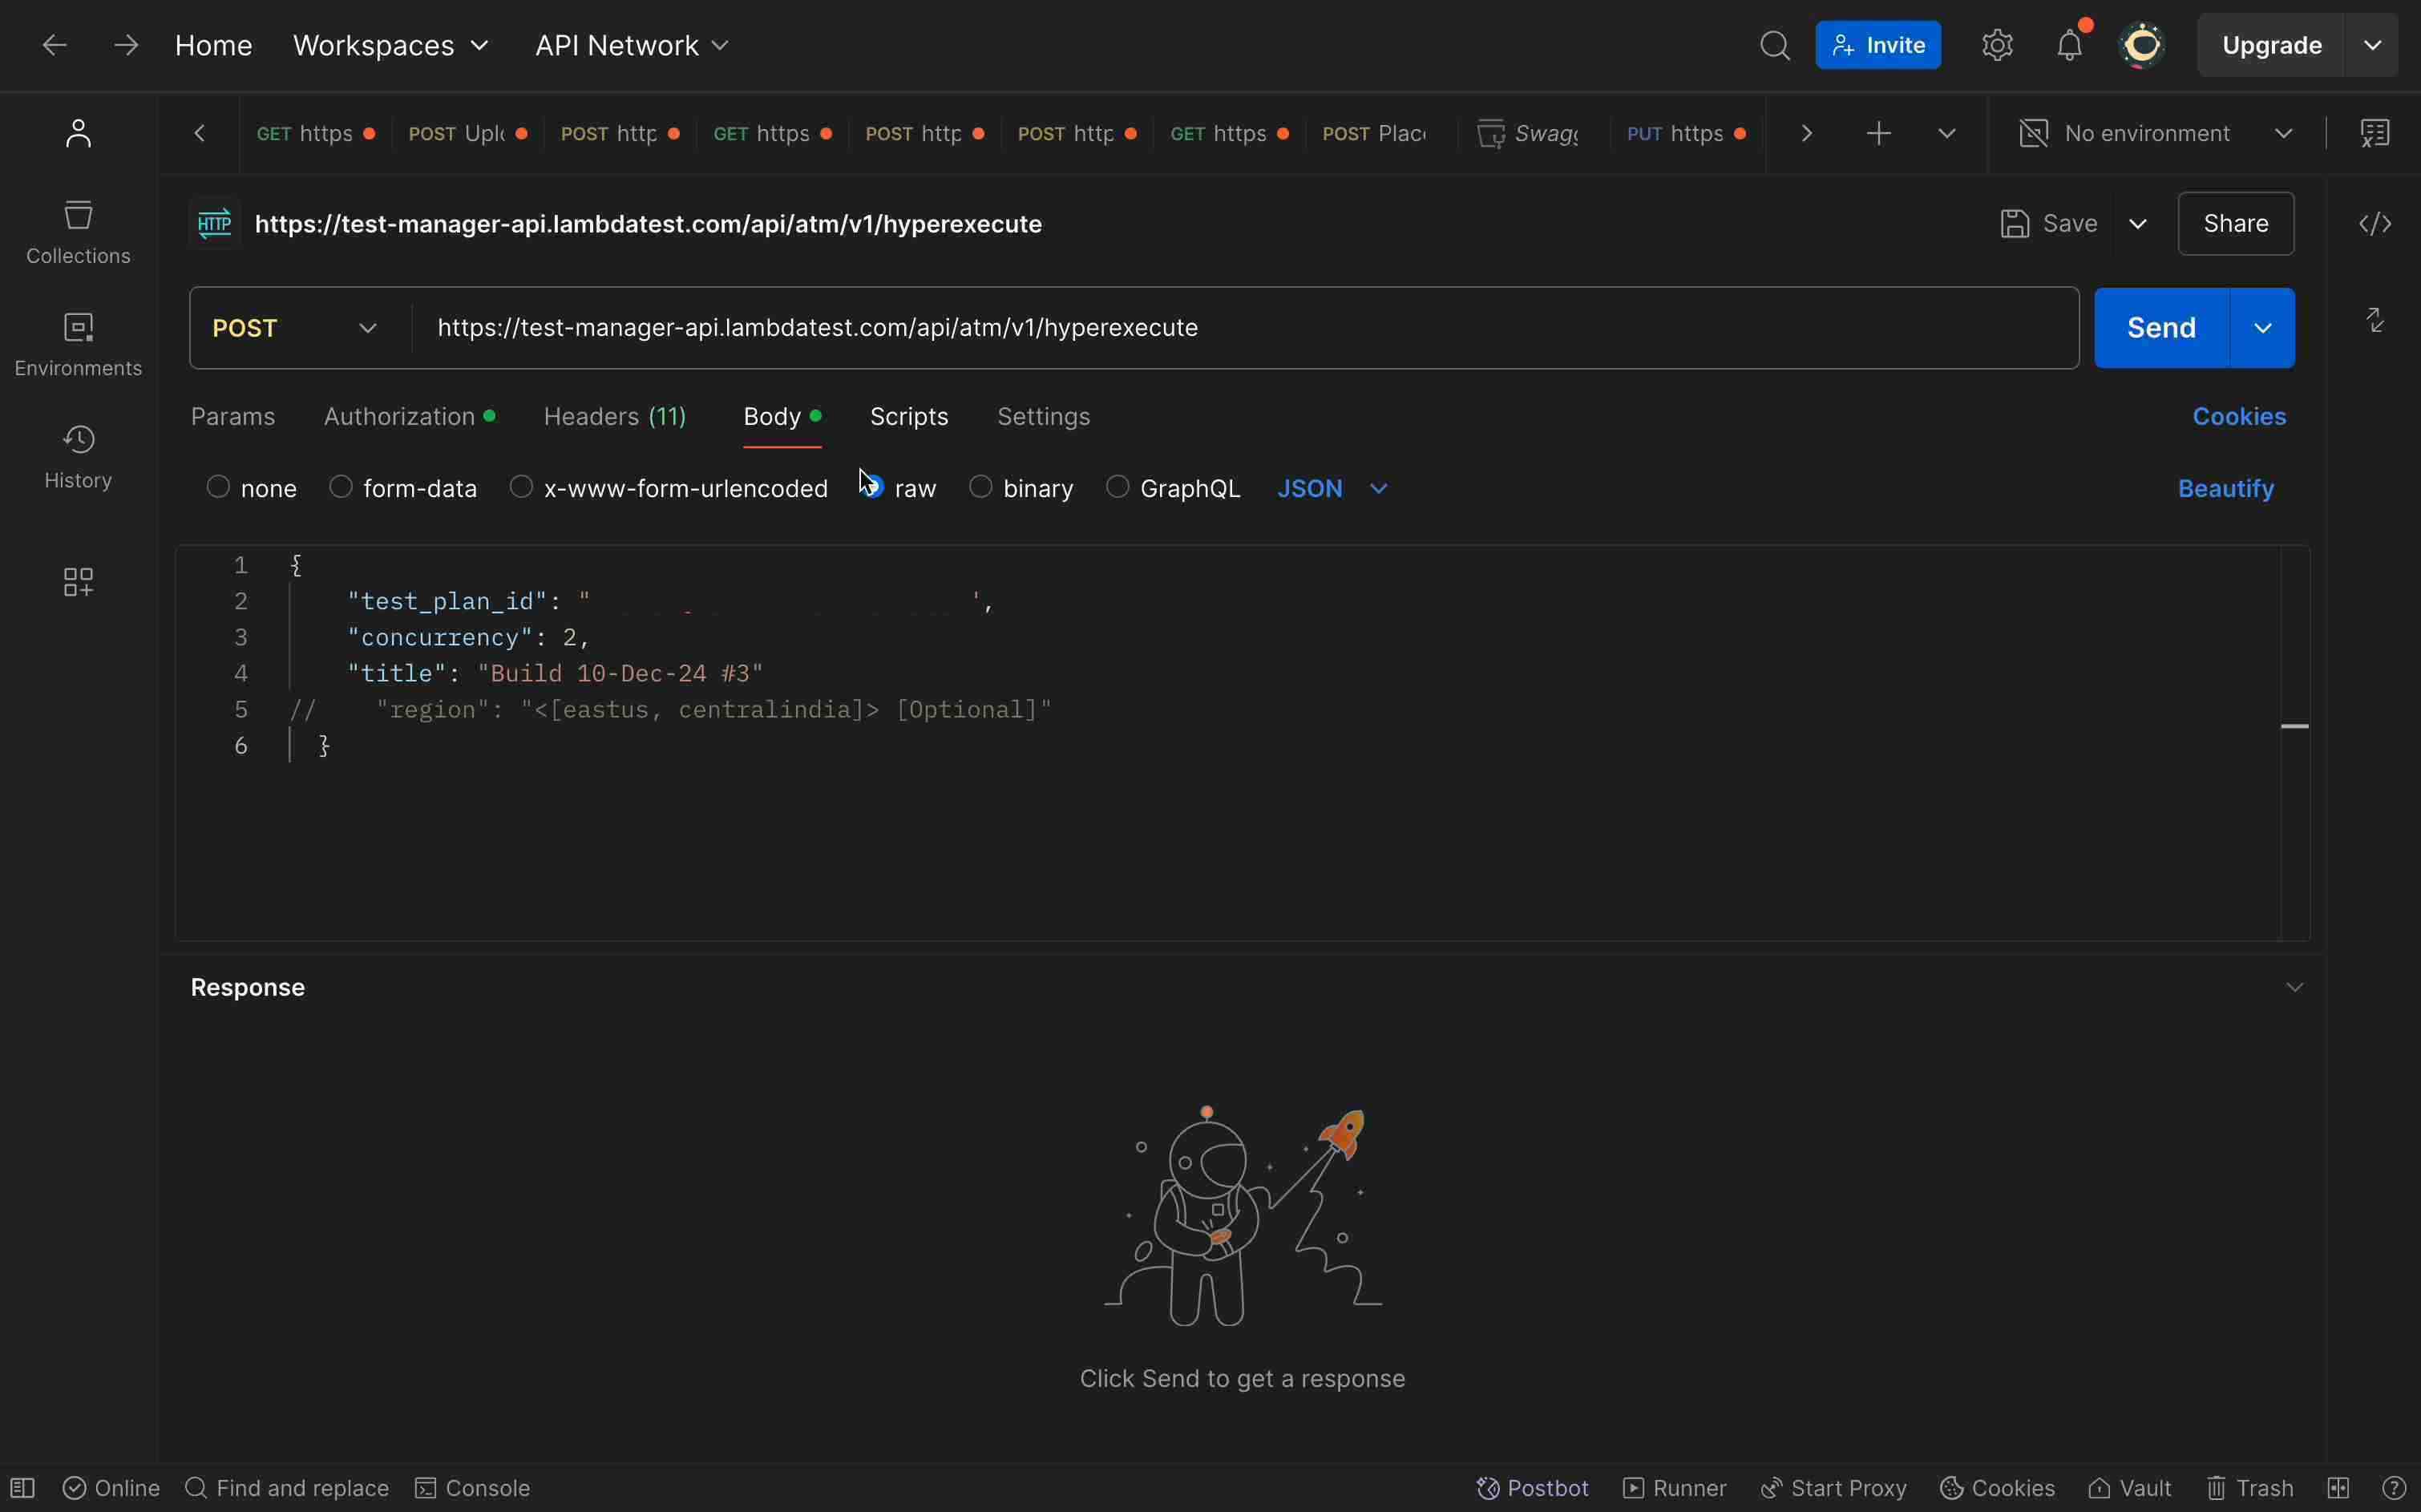The image size is (2421, 1512).
Task: Click the HTTP request type icon
Action: [215, 223]
